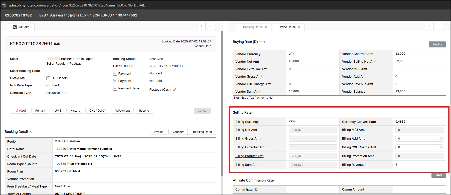Open the Price Detail tab
Screen dimensions: 451x195
tap(287, 27)
